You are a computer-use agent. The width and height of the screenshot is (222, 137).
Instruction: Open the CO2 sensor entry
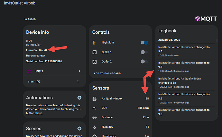click(x=120, y=108)
